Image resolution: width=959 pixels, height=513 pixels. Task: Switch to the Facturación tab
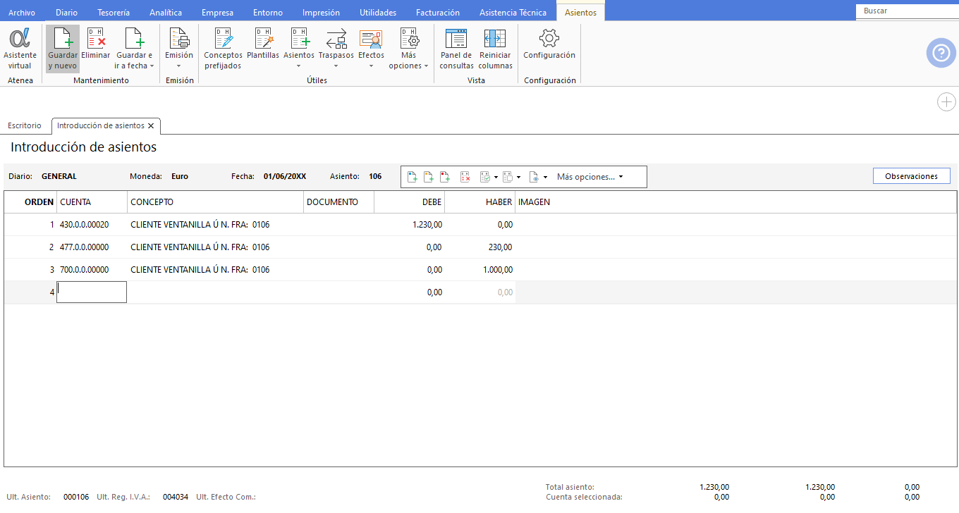[438, 13]
